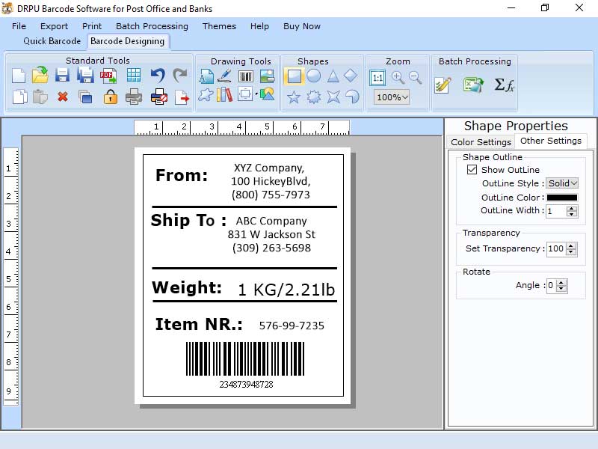
Task: Select the five-point Star shape
Action: tap(293, 97)
